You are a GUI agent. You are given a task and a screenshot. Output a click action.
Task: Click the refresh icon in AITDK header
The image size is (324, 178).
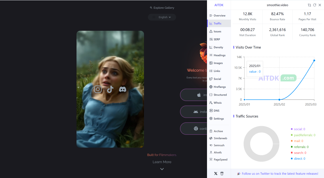[x=314, y=5]
